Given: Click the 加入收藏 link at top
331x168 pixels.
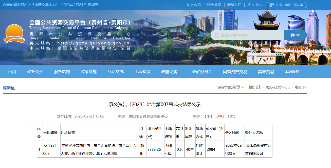Looking at the screenshot, I should coord(194,5).
